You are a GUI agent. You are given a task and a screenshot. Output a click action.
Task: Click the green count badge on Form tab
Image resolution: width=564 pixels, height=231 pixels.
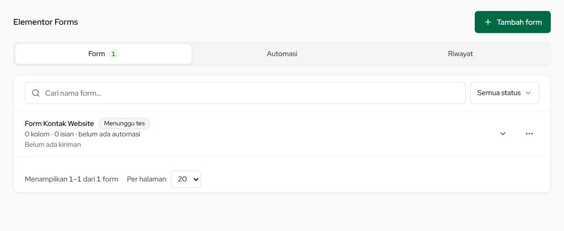click(x=113, y=54)
